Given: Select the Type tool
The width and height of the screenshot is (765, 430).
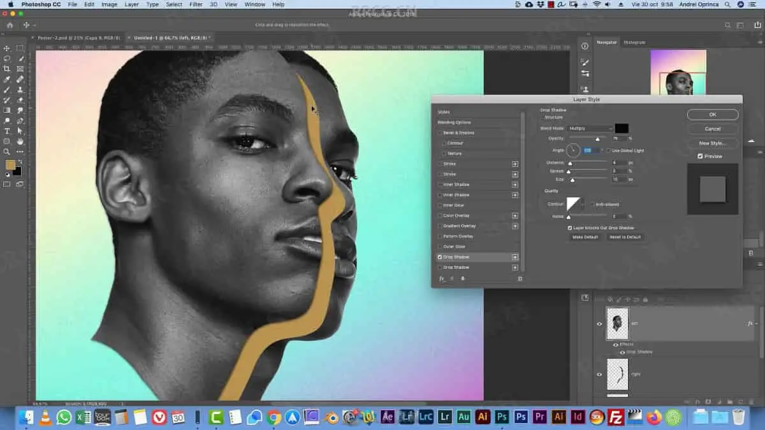Looking at the screenshot, I should (7, 131).
